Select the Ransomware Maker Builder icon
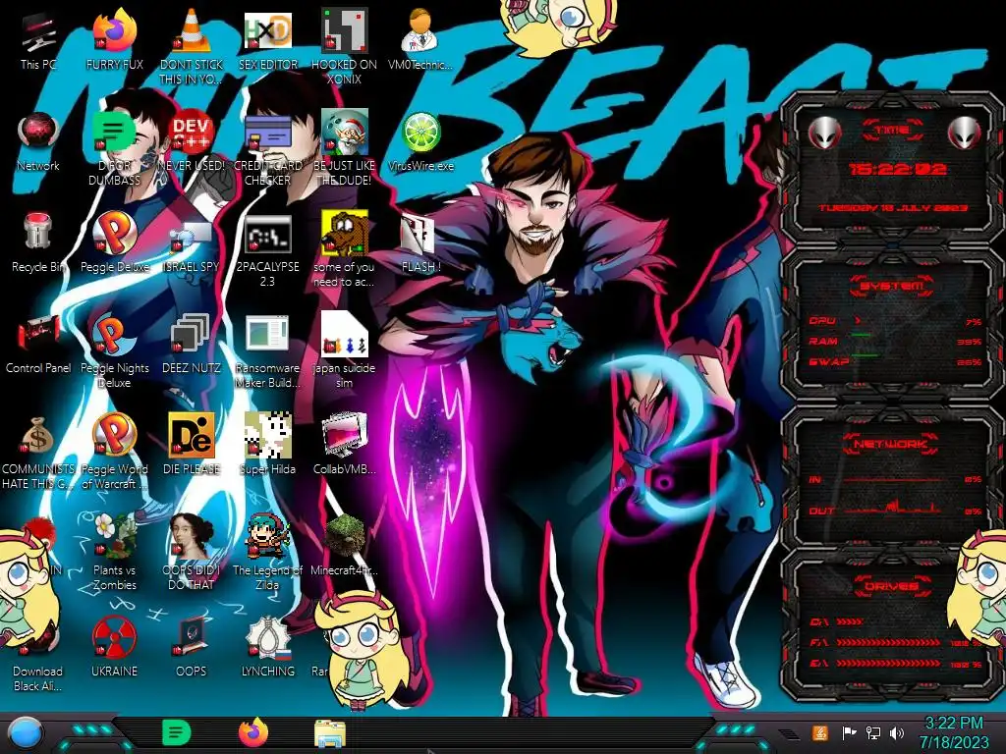This screenshot has width=1006, height=754. (x=267, y=336)
